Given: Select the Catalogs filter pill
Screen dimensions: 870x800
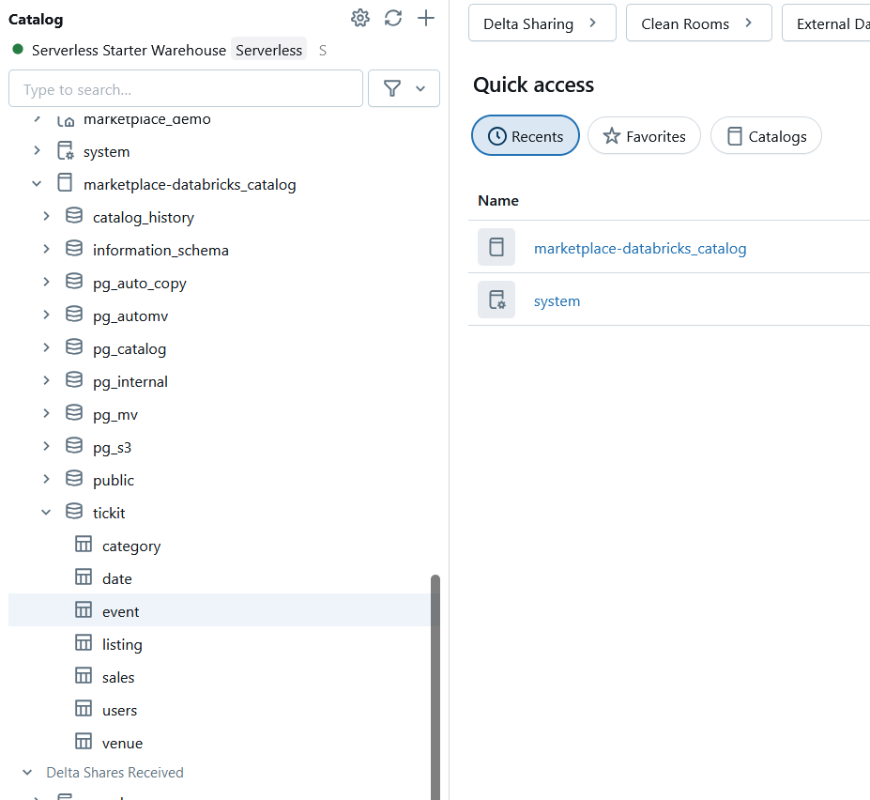Looking at the screenshot, I should coord(766,136).
